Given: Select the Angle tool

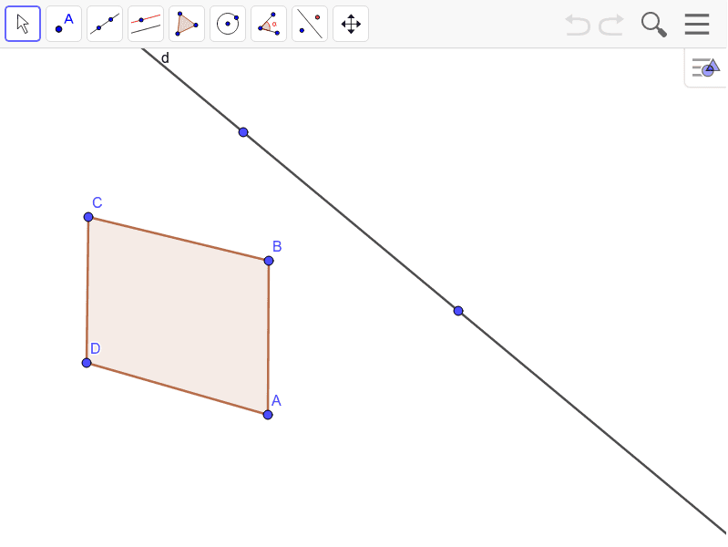Looking at the screenshot, I should [269, 24].
